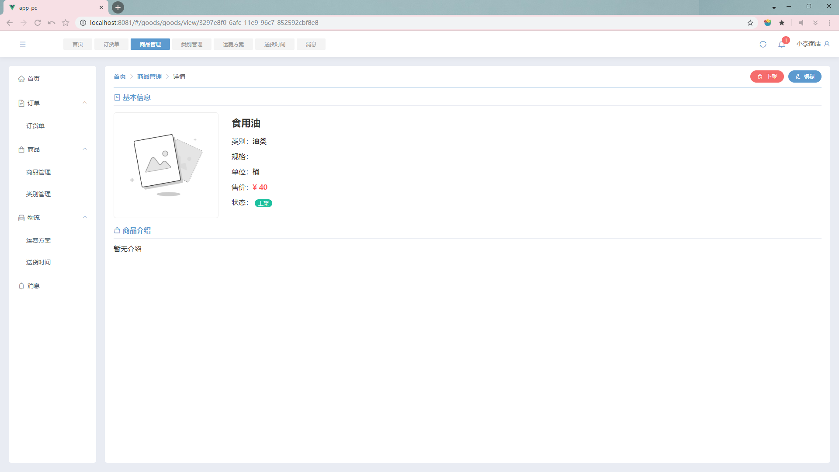
Task: Click the blue 编辑 button
Action: click(x=804, y=76)
